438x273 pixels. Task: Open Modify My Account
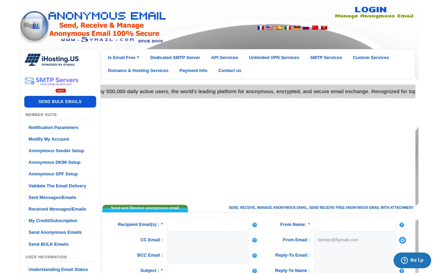coord(49,139)
